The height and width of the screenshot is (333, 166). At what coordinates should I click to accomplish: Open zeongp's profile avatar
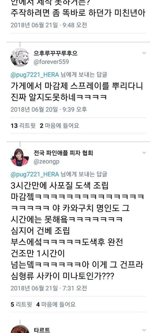click(x=20, y=157)
